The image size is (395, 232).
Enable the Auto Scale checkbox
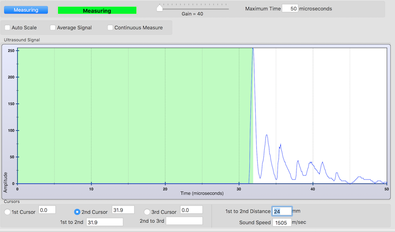(7, 28)
